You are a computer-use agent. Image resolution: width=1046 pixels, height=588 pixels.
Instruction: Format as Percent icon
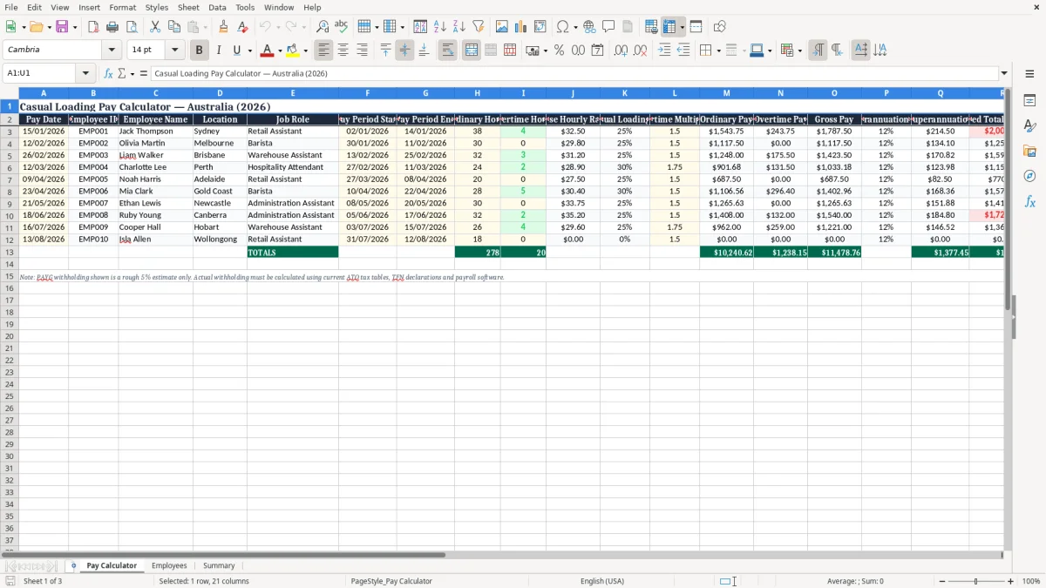pyautogui.click(x=559, y=51)
